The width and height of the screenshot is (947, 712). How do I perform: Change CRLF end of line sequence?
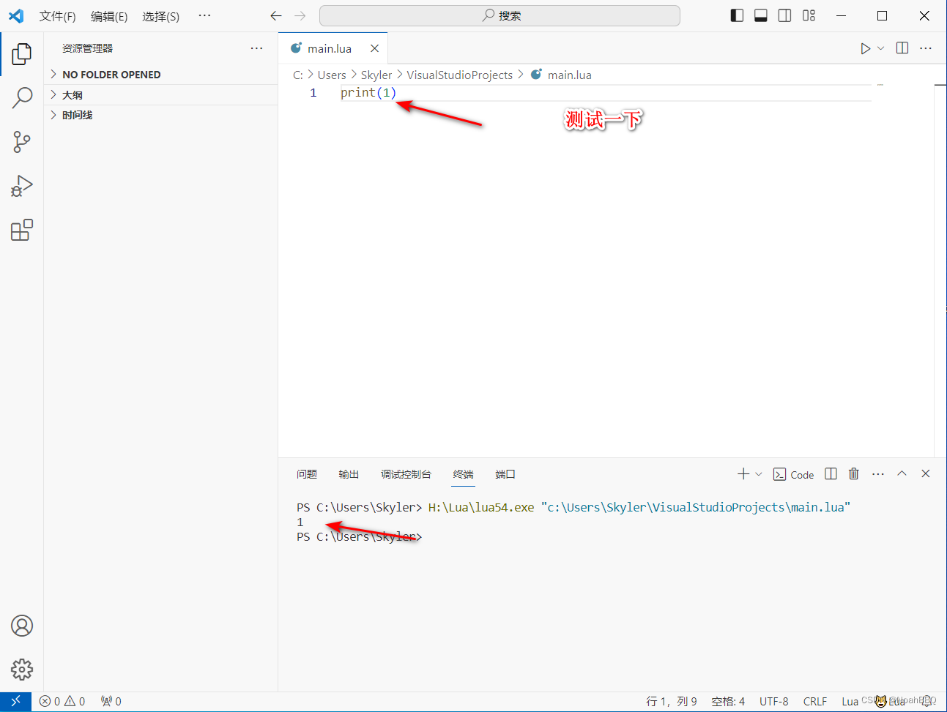815,701
